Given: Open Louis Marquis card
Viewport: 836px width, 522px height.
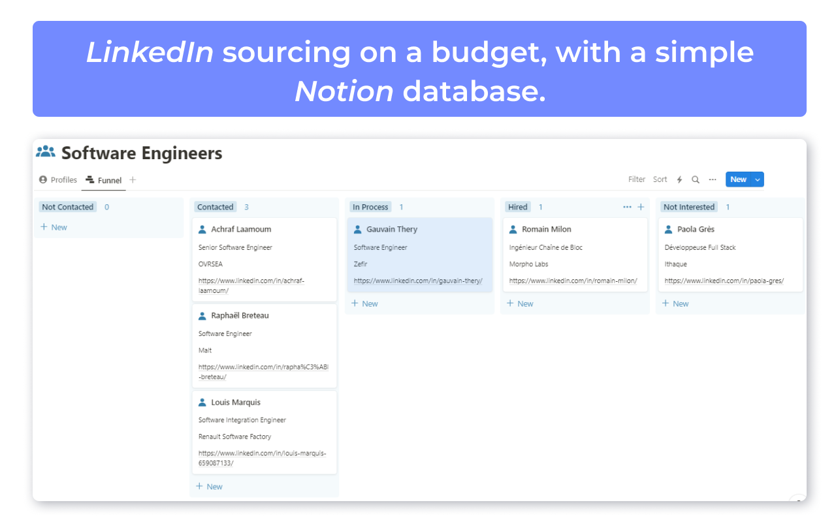Looking at the screenshot, I should [x=265, y=432].
